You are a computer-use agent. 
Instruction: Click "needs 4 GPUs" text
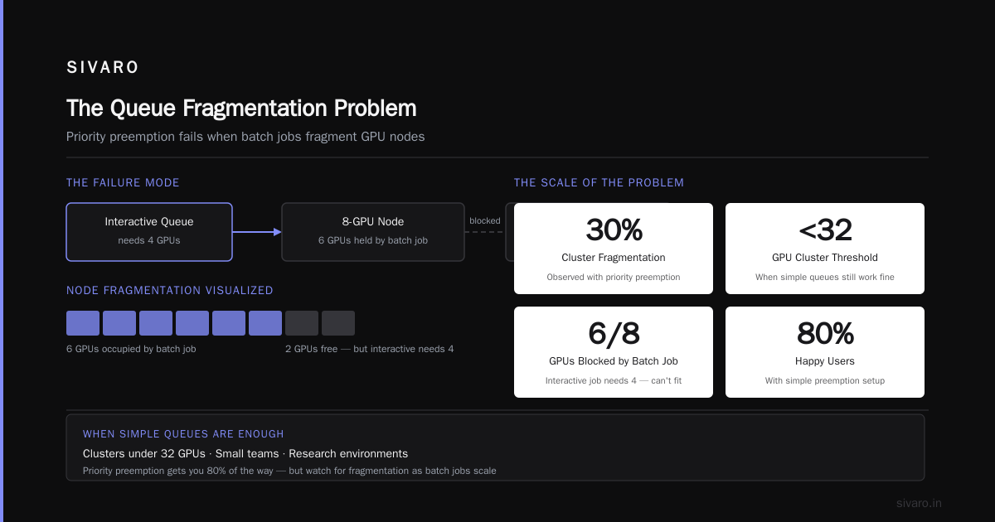click(x=149, y=240)
